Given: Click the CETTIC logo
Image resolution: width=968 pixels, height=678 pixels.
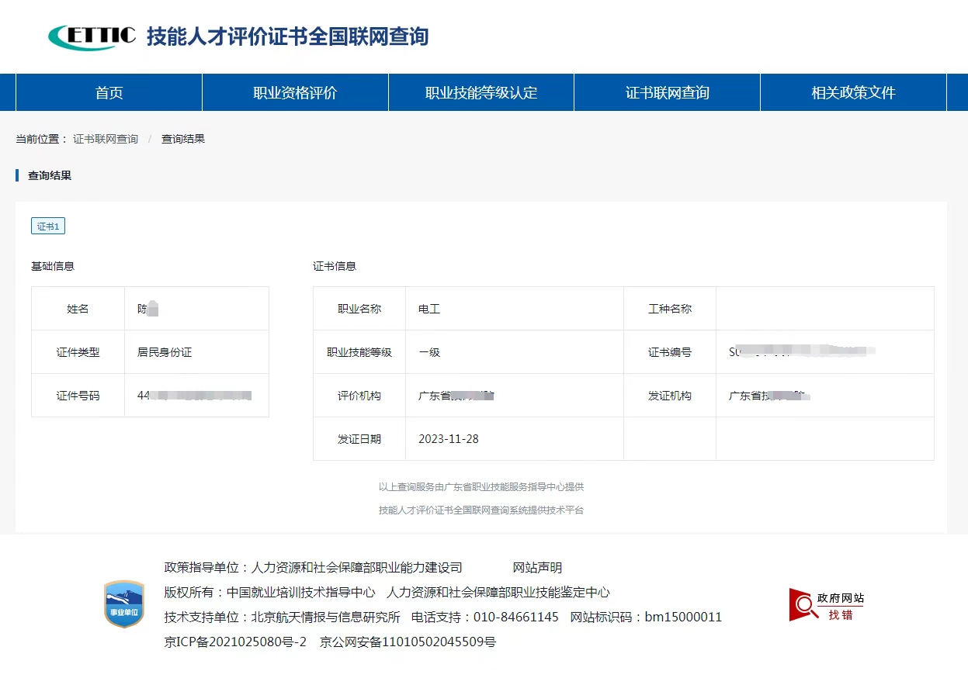Looking at the screenshot, I should [x=92, y=36].
